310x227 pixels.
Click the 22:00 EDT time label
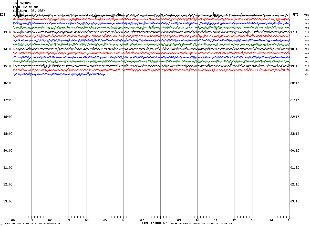8,184
